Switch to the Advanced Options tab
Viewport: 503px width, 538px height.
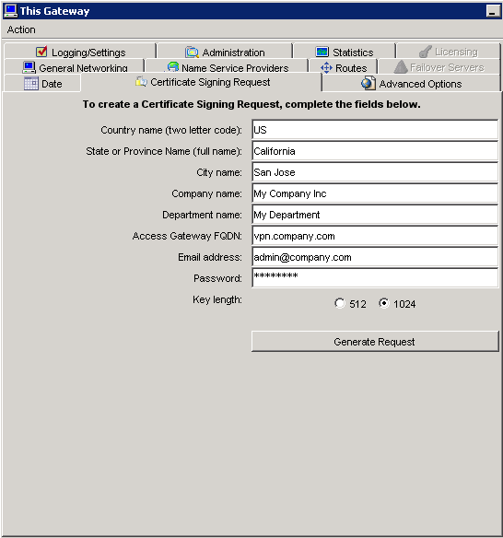pyautogui.click(x=411, y=84)
